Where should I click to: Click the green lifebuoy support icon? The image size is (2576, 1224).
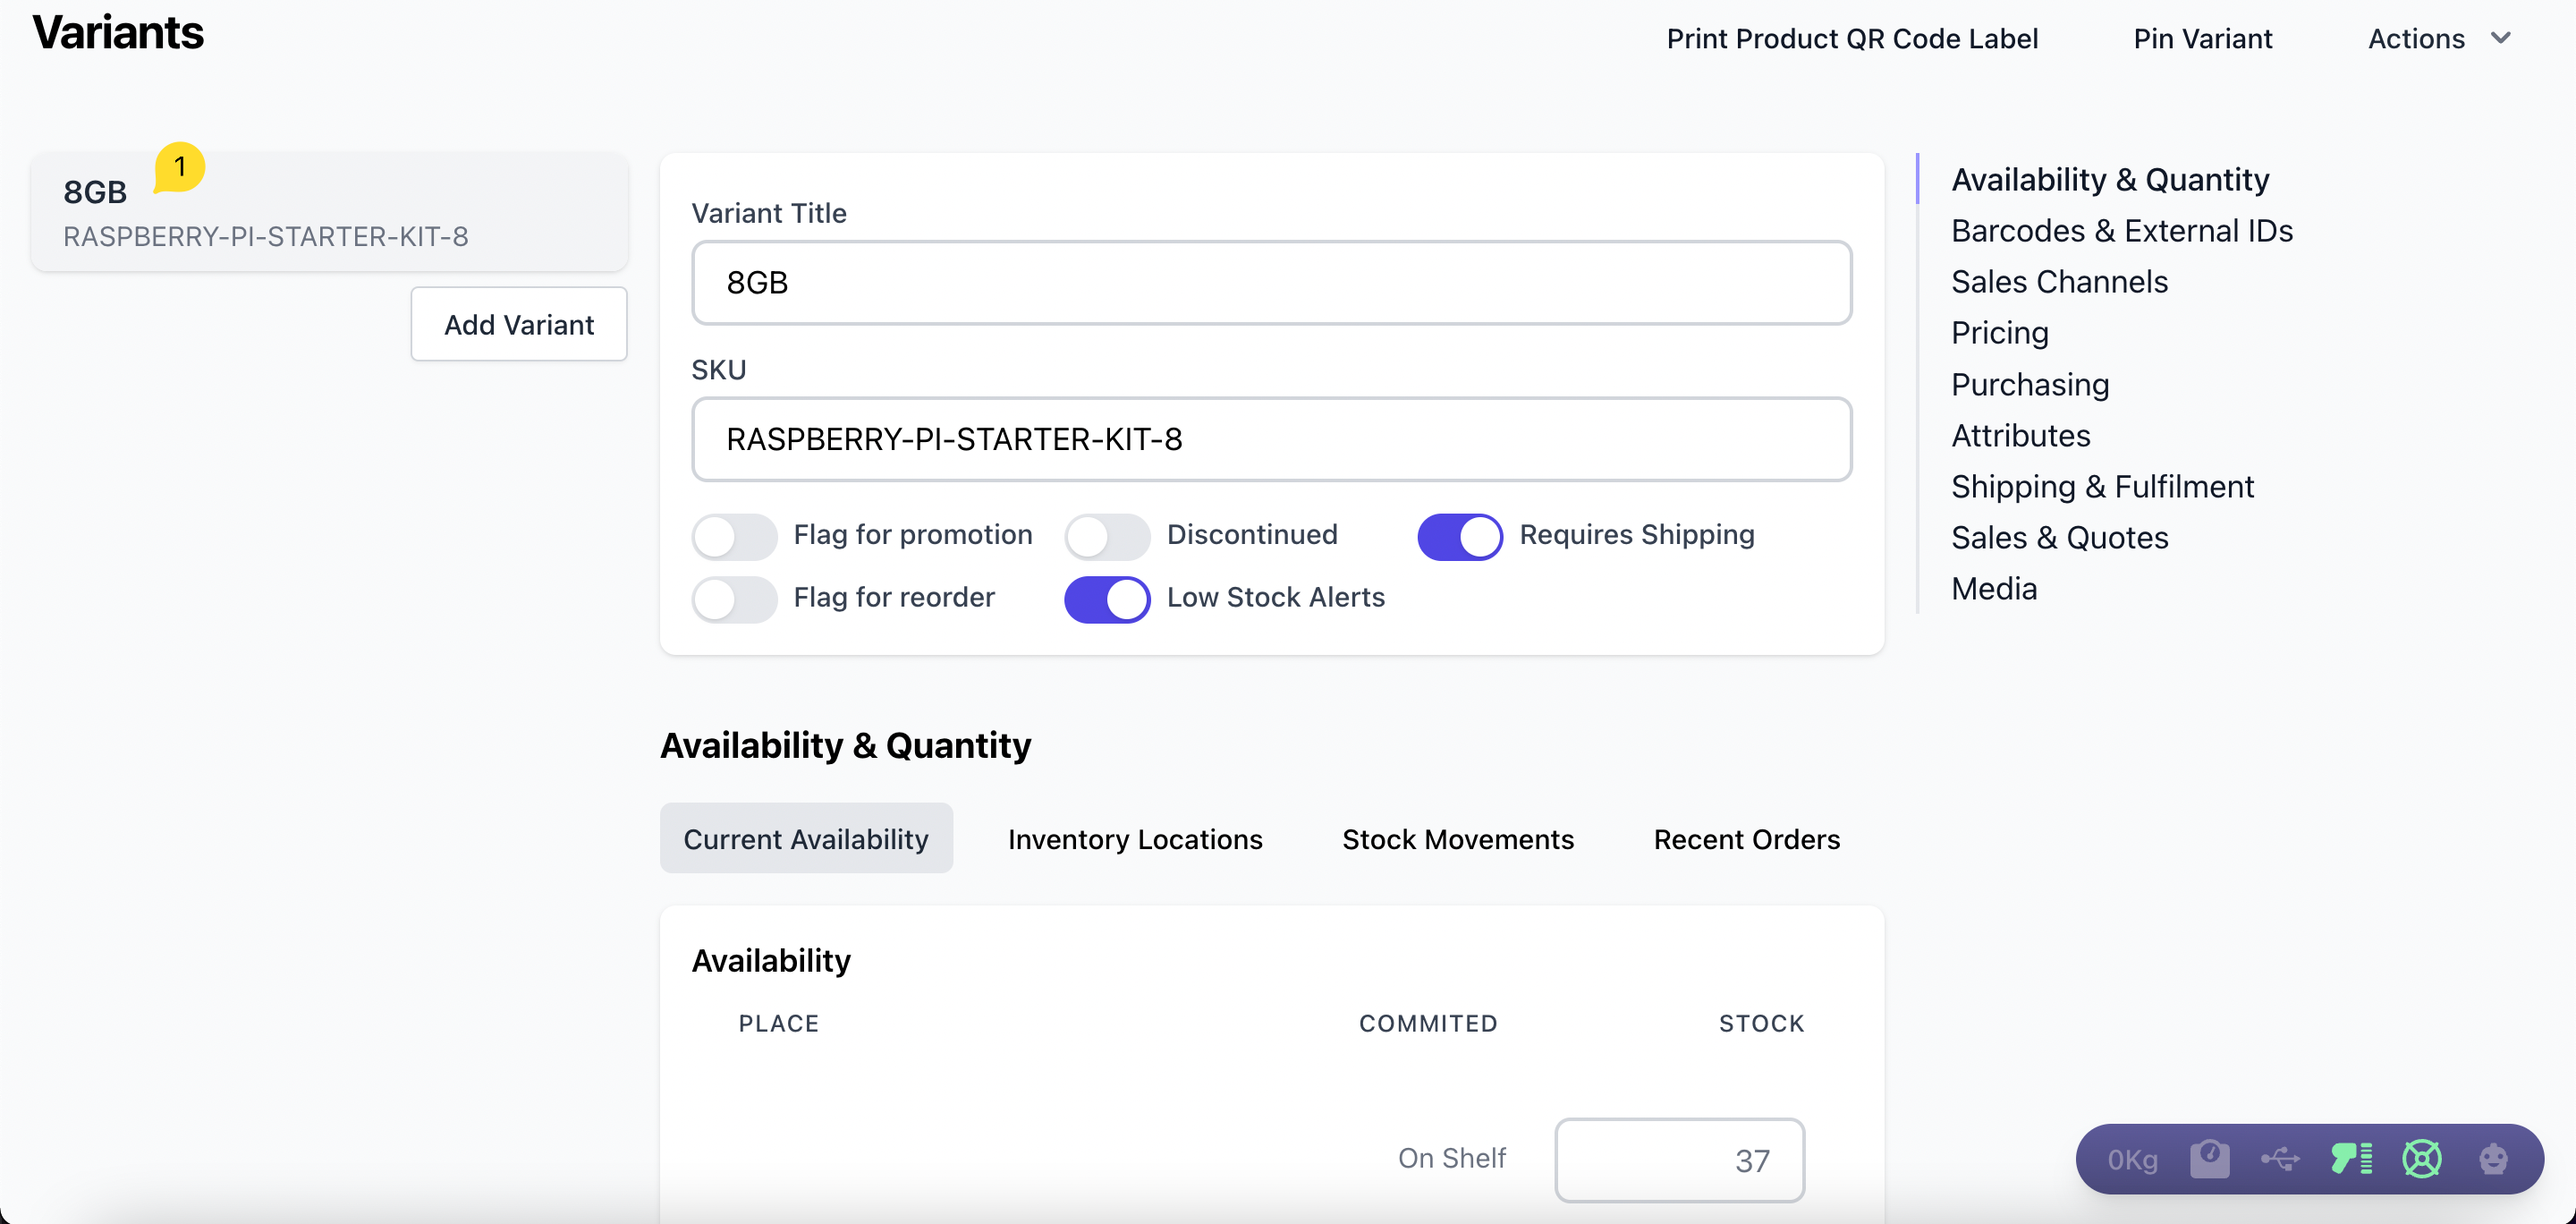(x=2422, y=1159)
